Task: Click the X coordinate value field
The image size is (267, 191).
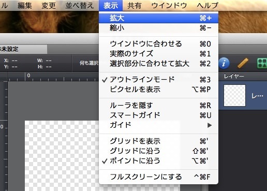Action: (14, 61)
